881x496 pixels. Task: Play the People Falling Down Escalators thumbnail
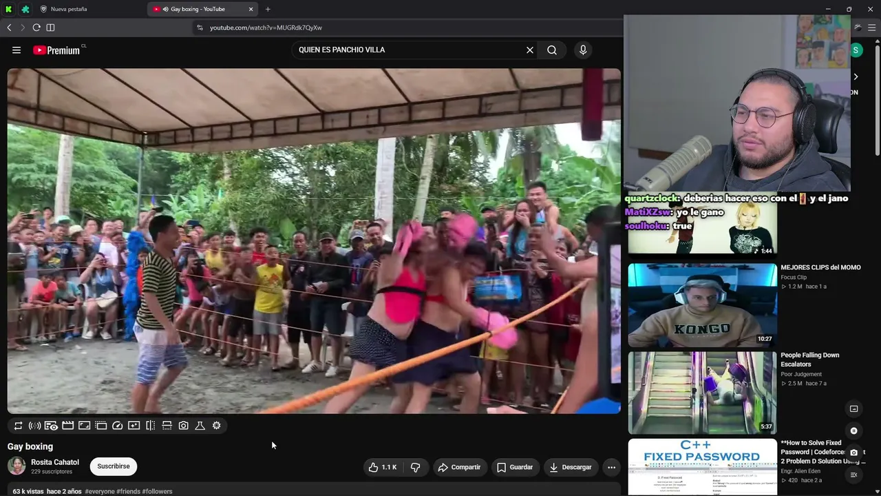[x=702, y=393]
